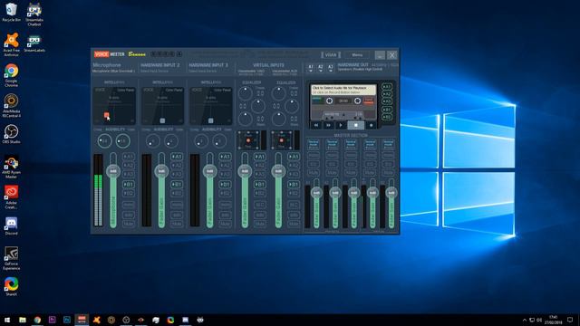This screenshot has width=580, height=326.
Task: Toggle A1 bus on Hardware Input 2
Action: pyautogui.click(x=177, y=157)
